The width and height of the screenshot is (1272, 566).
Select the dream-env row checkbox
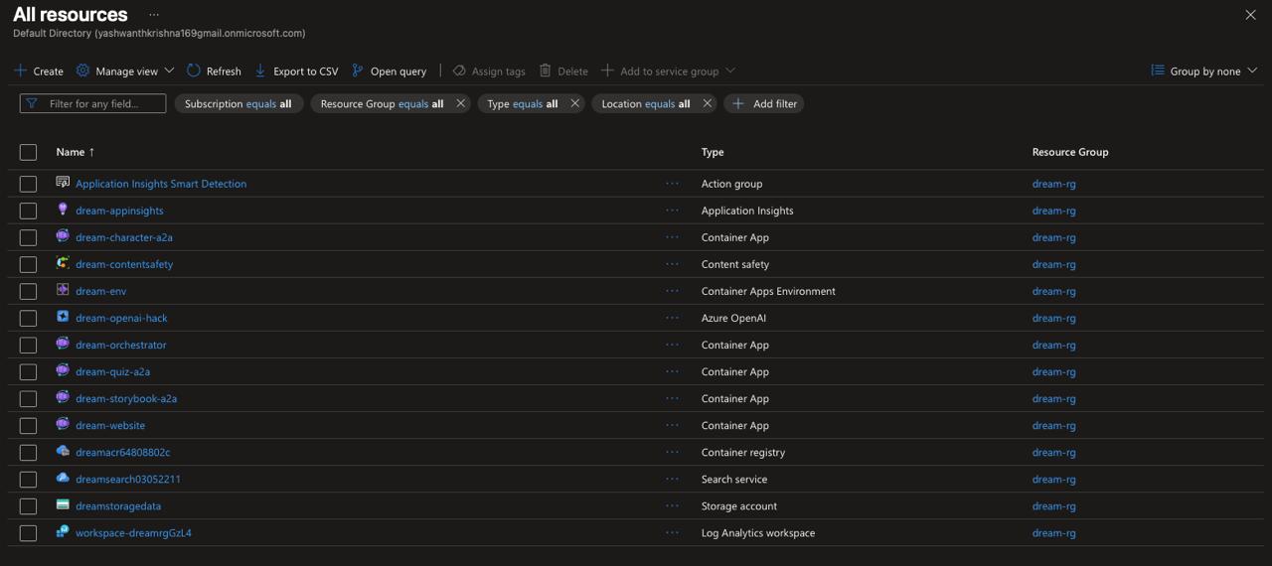[x=28, y=291]
